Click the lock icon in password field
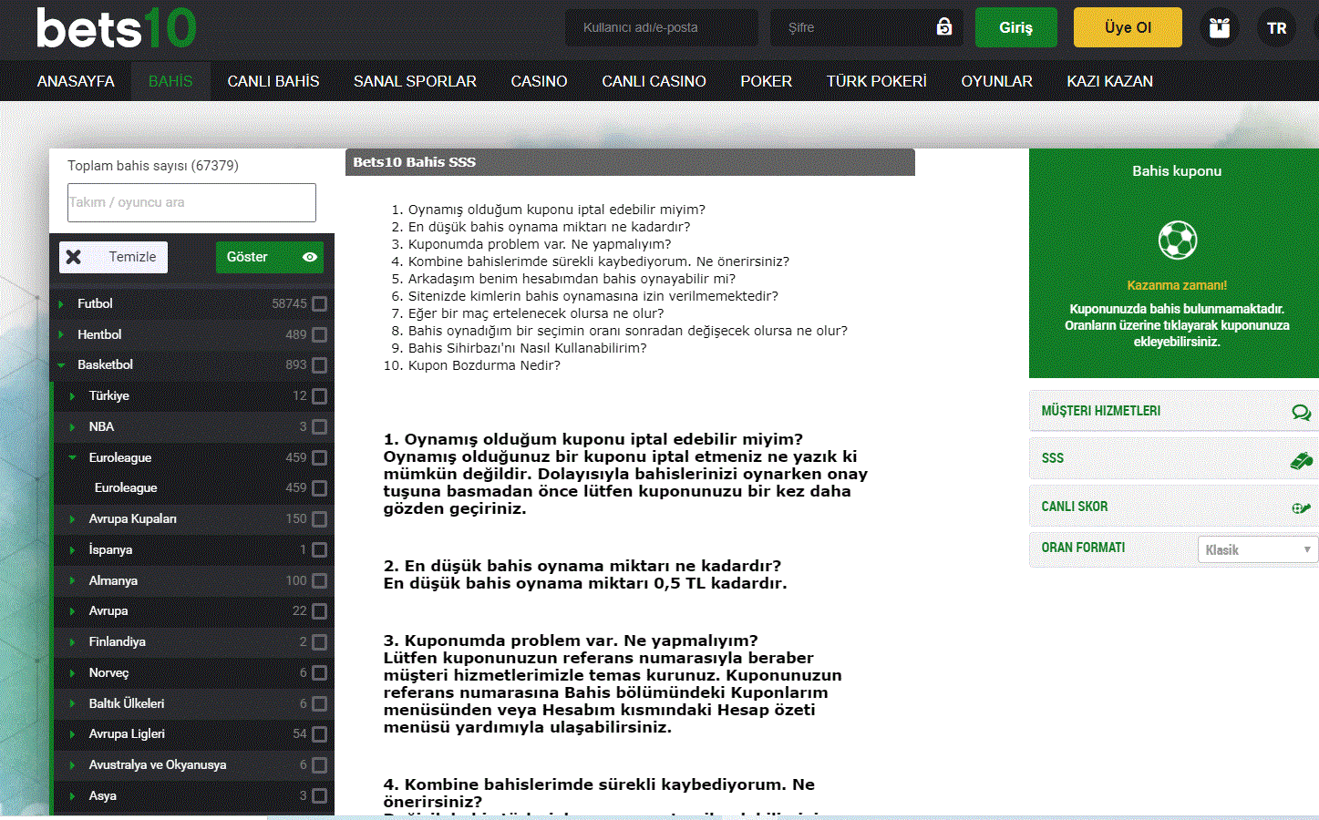This screenshot has width=1319, height=820. click(944, 27)
